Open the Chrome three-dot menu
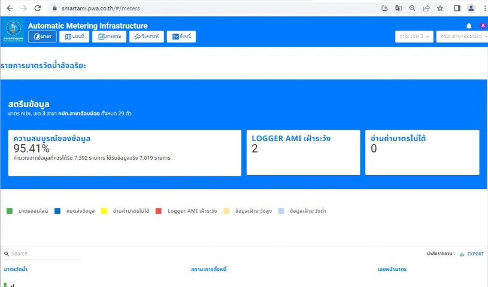This screenshot has height=287, width=488. (483, 8)
